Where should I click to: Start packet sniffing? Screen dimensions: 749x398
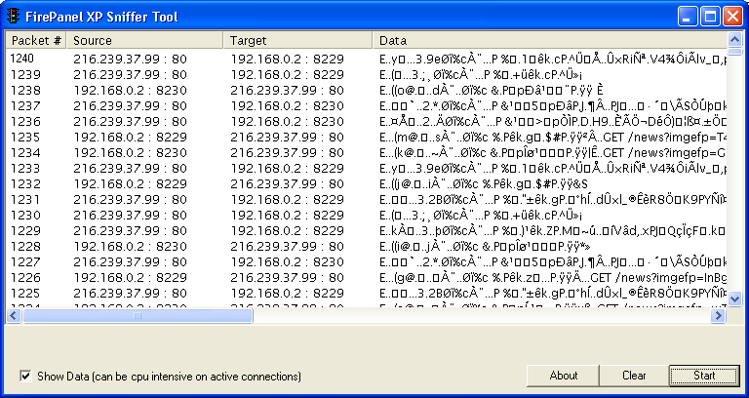[x=704, y=376]
